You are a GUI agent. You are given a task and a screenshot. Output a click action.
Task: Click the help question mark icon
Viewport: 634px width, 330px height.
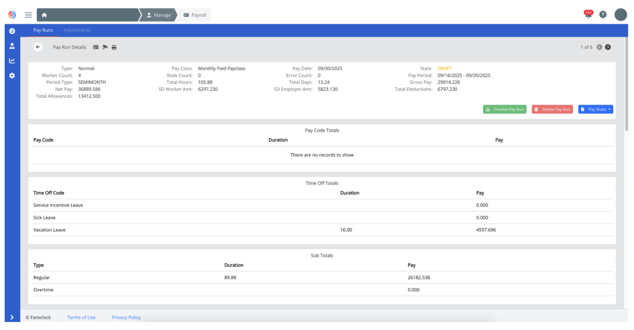pyautogui.click(x=603, y=14)
